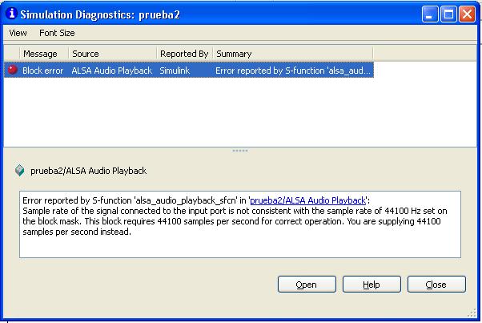
Task: Click the Close button at the bottom
Action: pos(436,285)
